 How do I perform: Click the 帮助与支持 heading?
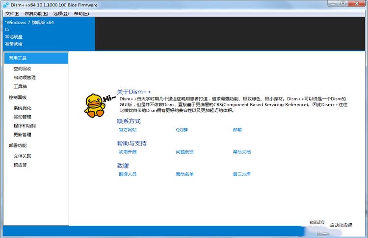pos(131,143)
